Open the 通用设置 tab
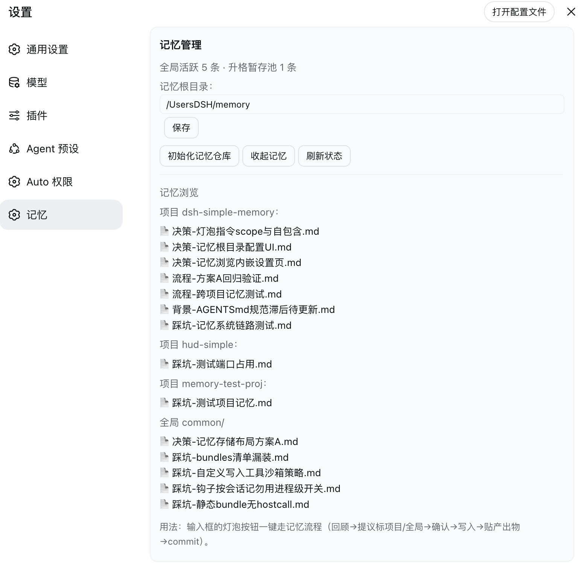The image size is (578, 574). click(x=61, y=49)
